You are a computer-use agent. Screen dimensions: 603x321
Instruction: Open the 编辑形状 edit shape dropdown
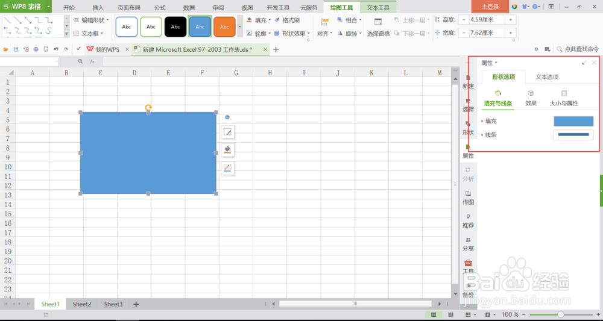[91, 20]
